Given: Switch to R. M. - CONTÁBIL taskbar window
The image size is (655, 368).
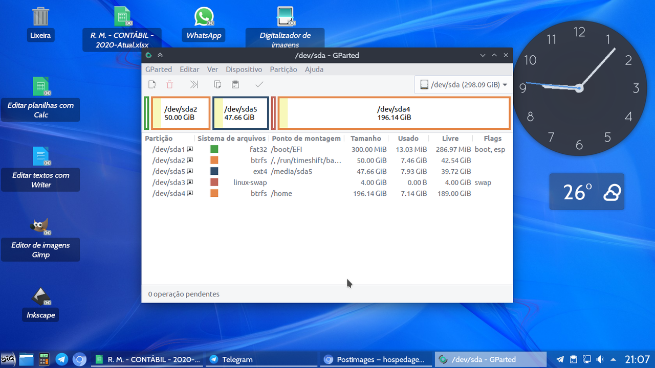Looking at the screenshot, I should pos(147,359).
